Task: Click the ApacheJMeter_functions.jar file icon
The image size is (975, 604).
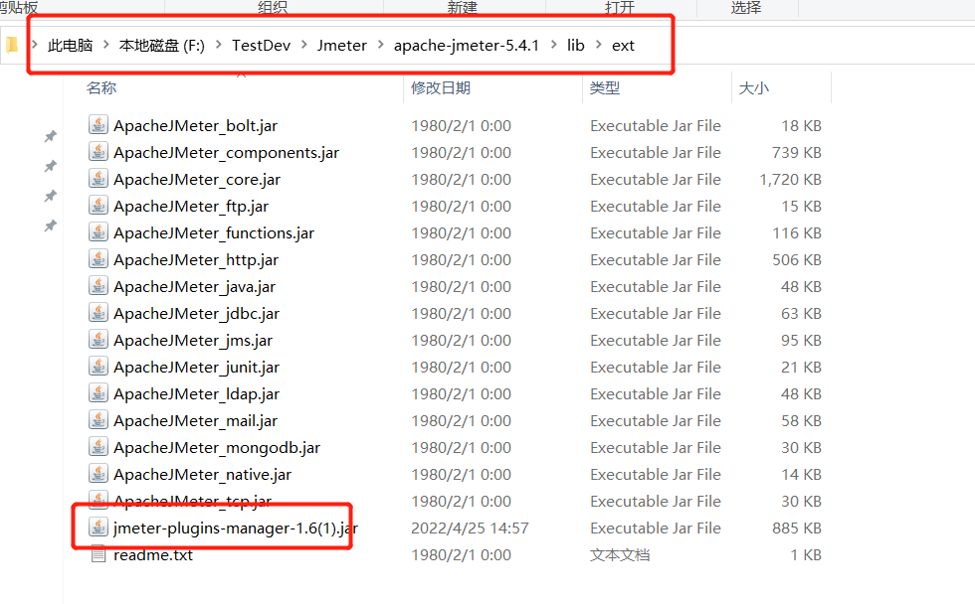Action: [97, 232]
